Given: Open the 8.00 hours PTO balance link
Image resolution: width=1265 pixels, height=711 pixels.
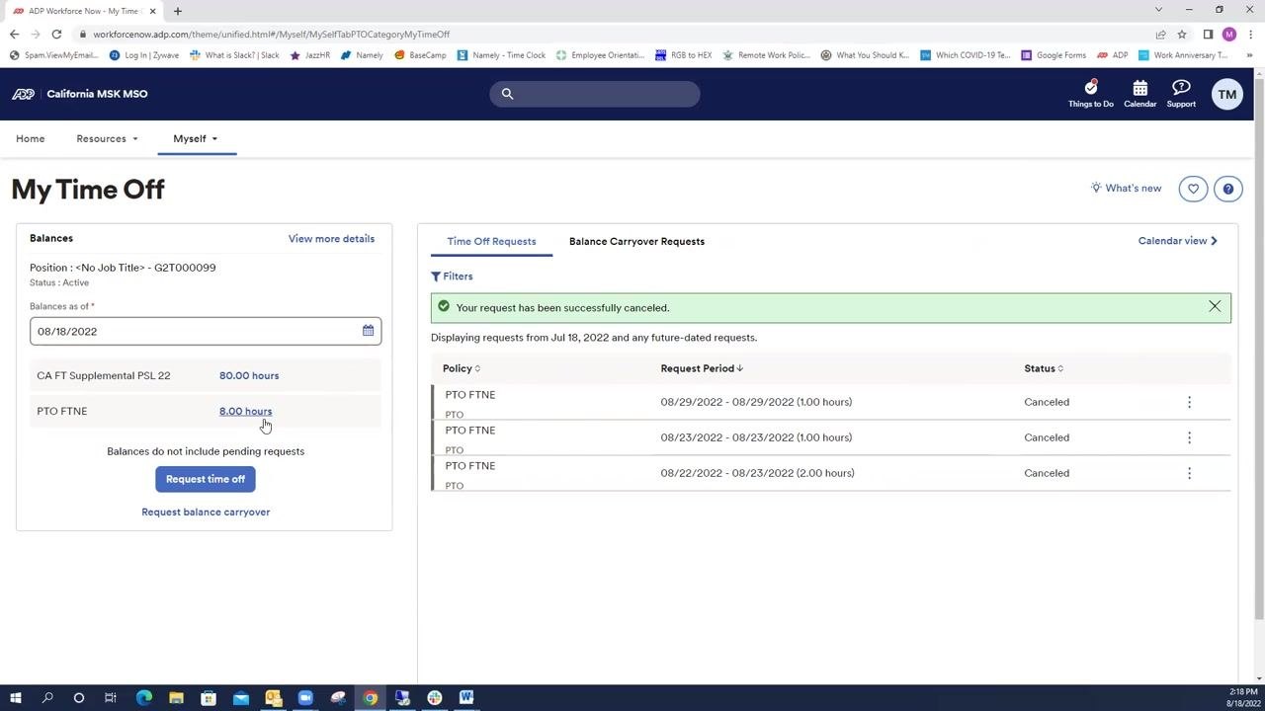Looking at the screenshot, I should pyautogui.click(x=245, y=411).
